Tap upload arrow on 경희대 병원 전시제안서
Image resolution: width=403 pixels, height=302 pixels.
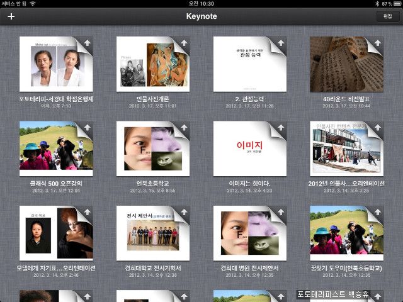click(x=281, y=212)
